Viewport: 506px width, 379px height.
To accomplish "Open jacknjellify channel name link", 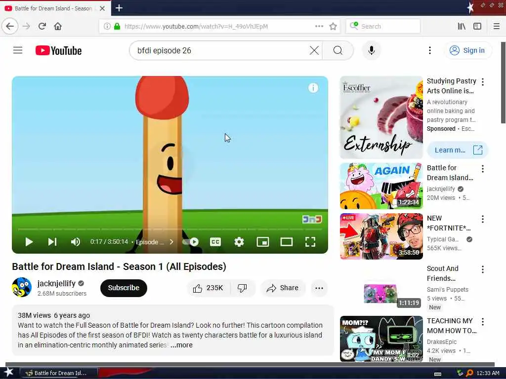I will [x=56, y=283].
